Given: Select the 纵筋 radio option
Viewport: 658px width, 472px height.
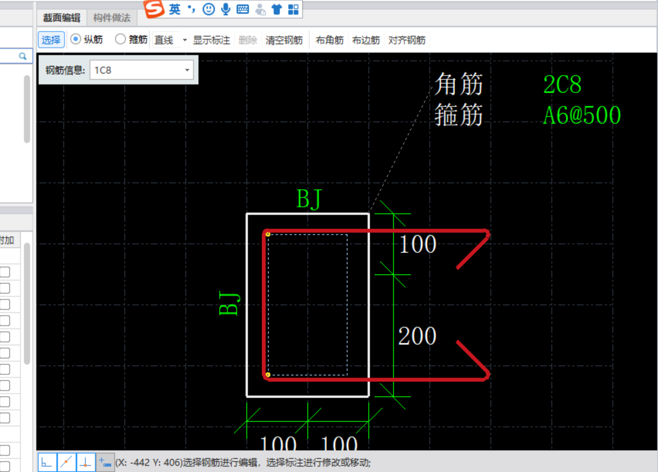Looking at the screenshot, I should coord(86,40).
